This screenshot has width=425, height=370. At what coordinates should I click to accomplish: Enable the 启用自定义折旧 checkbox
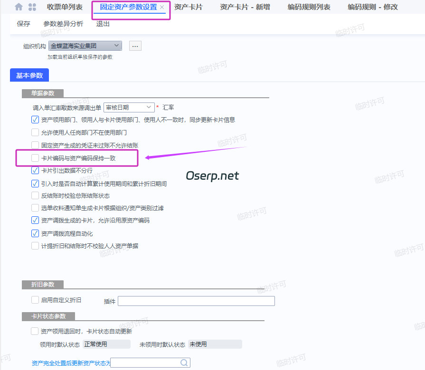pyautogui.click(x=35, y=299)
